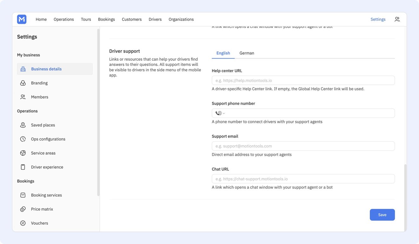The image size is (419, 244).
Task: Click the Support email label
Action: (225, 136)
